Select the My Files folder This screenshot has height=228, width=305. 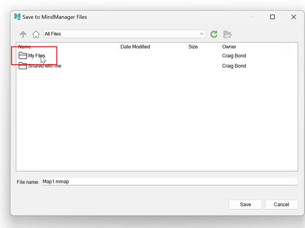37,56
